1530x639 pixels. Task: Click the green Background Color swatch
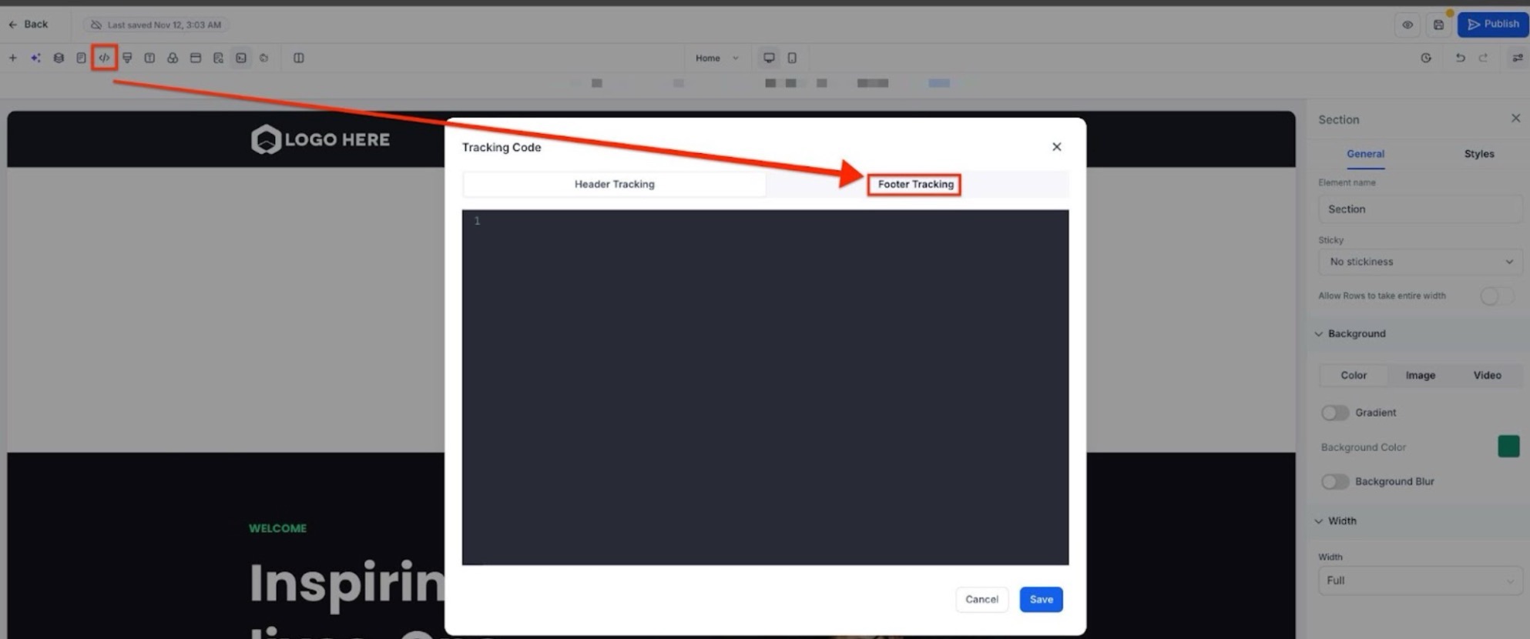point(1508,447)
